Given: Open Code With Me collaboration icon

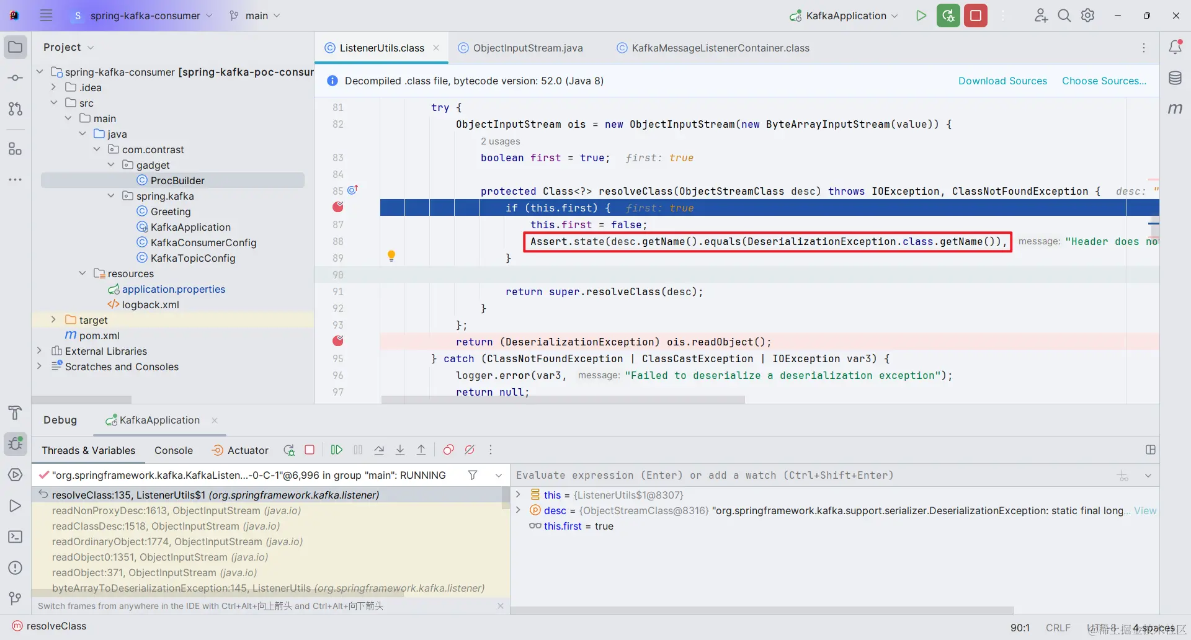Looking at the screenshot, I should coord(1041,16).
